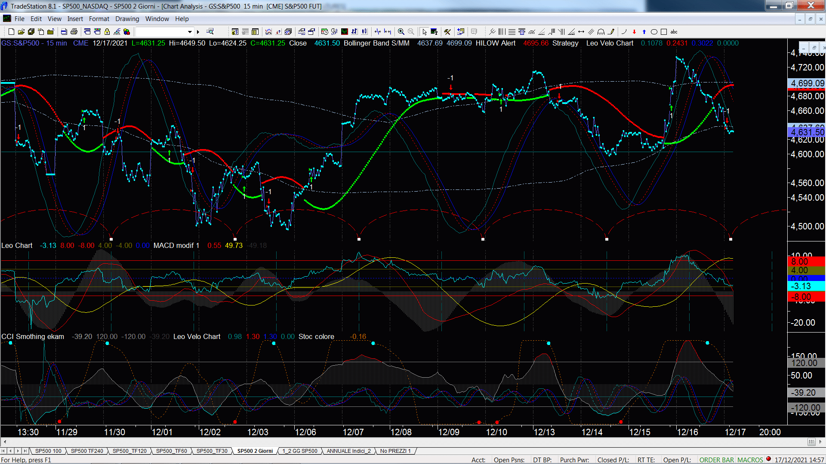Create a new window with New icon
The image size is (826, 464).
(x=11, y=32)
